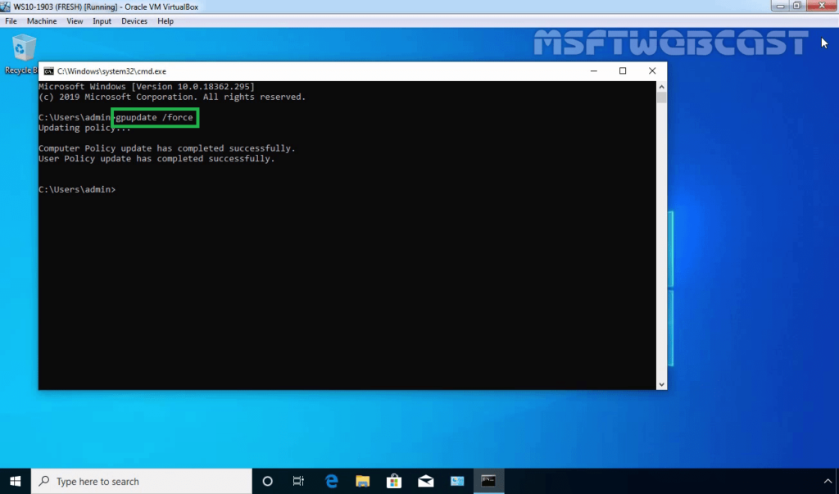
Task: Click the cmd vertical scrollbar thumb
Action: [662, 98]
